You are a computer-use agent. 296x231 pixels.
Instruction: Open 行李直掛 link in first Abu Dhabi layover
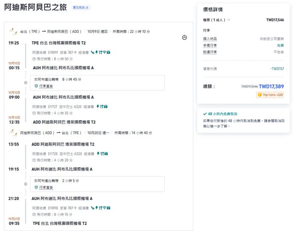[x=46, y=86]
